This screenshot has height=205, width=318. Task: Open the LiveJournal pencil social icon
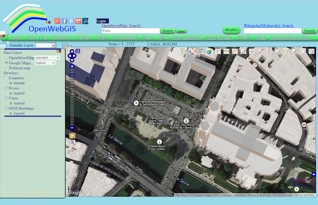click(85, 21)
